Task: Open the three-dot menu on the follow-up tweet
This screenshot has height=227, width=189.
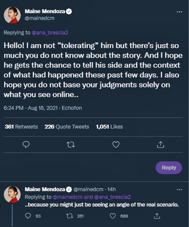Action: [x=179, y=189]
